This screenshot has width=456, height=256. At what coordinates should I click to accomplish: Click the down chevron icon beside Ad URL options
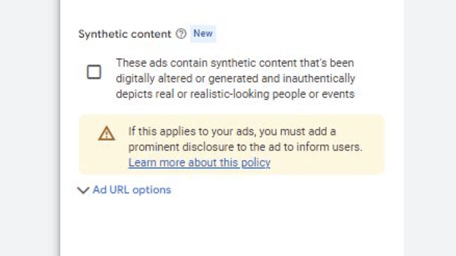(x=83, y=190)
